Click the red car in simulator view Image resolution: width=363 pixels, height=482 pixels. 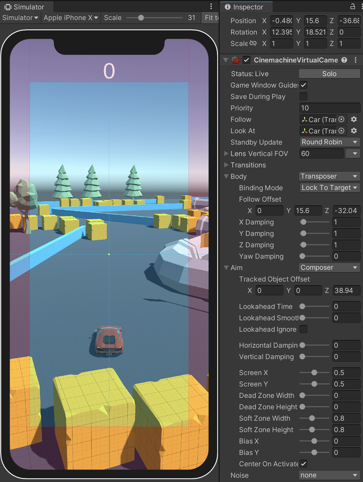click(x=109, y=341)
